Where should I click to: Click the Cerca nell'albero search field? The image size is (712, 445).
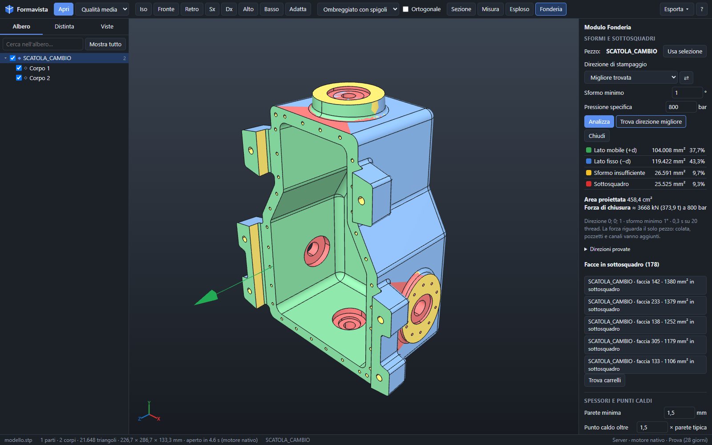pyautogui.click(x=43, y=44)
